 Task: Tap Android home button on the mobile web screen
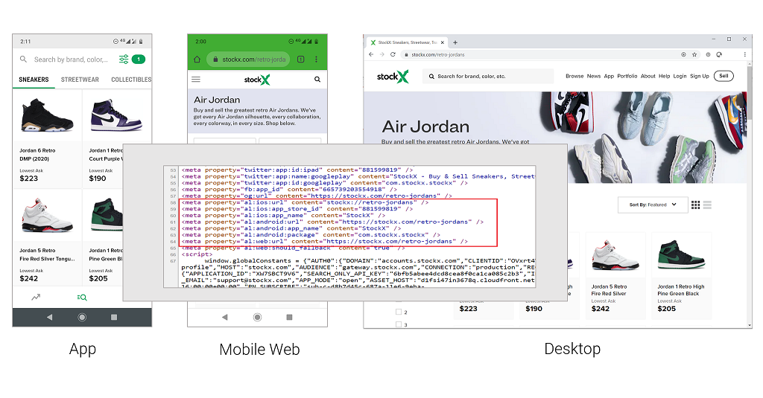[x=257, y=318]
